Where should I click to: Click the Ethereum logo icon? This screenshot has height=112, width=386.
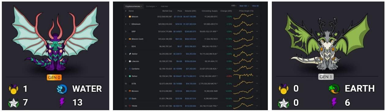pyautogui.click(x=130, y=24)
